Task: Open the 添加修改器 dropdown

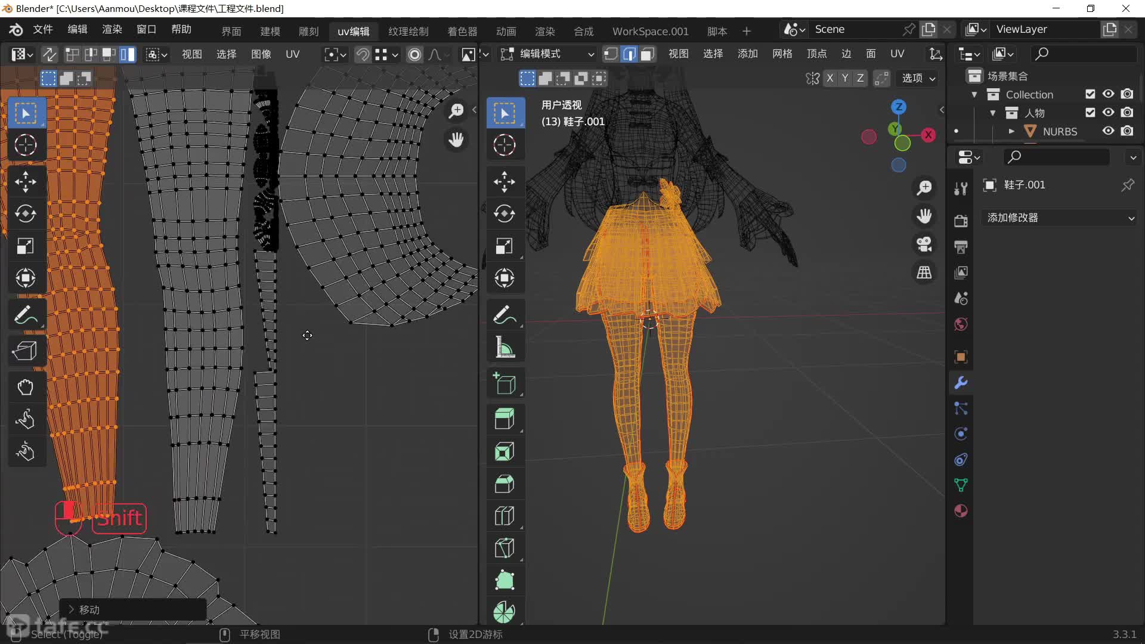Action: [x=1059, y=218]
